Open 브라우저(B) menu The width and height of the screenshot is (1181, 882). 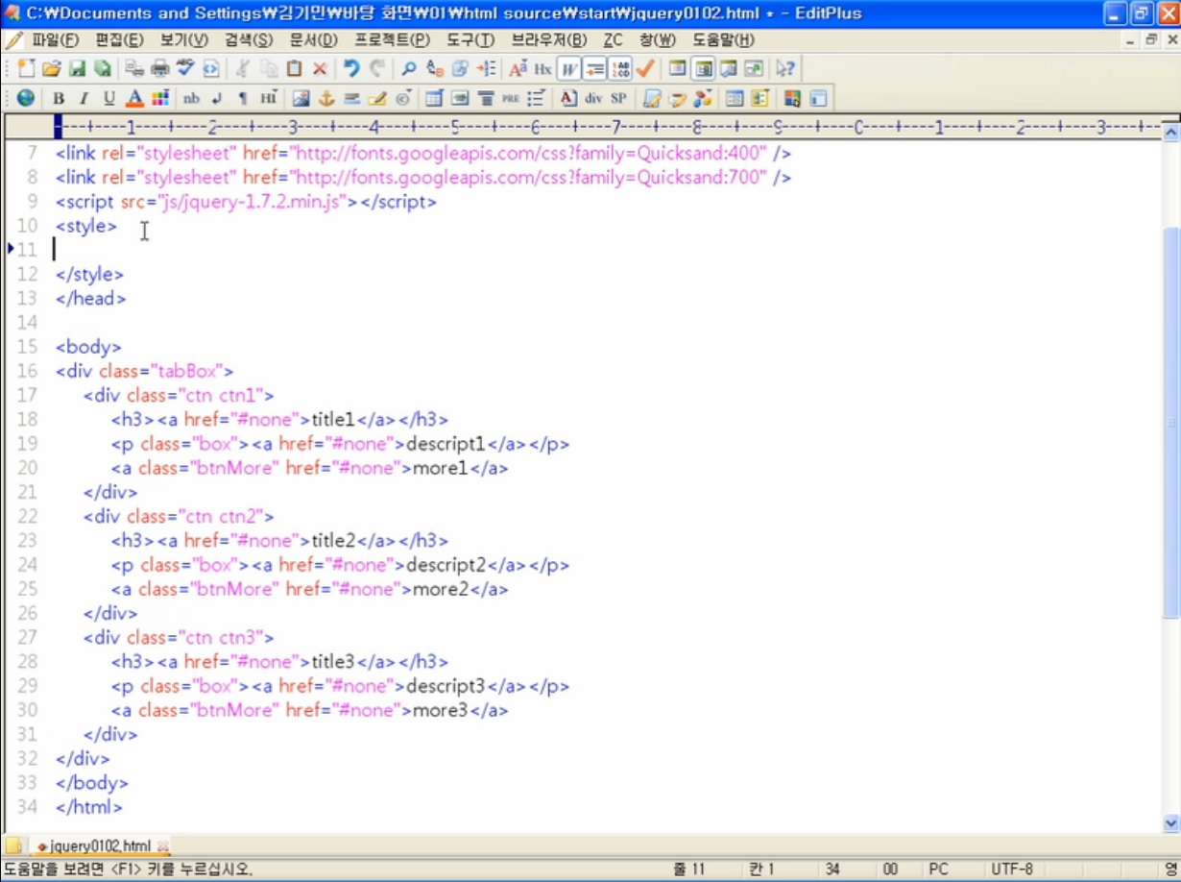pyautogui.click(x=548, y=40)
